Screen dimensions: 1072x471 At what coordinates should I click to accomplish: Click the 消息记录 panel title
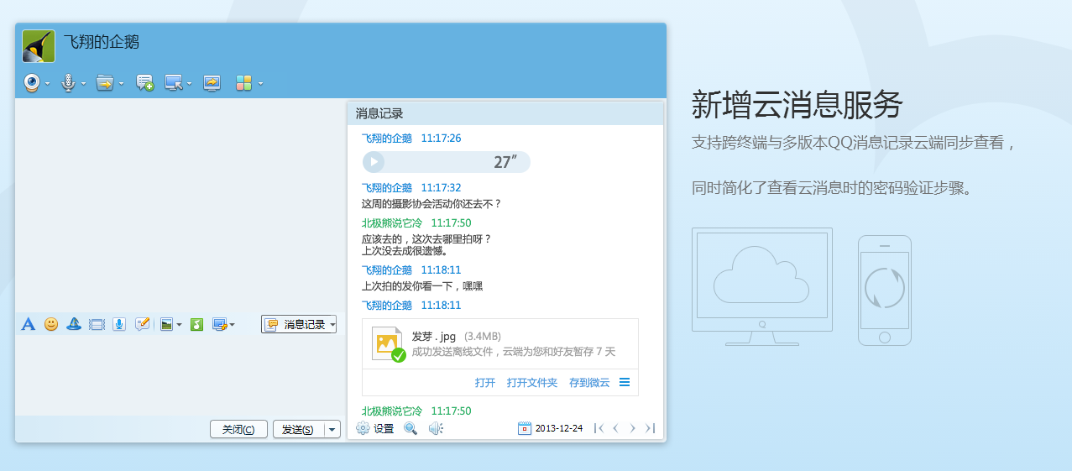click(379, 113)
